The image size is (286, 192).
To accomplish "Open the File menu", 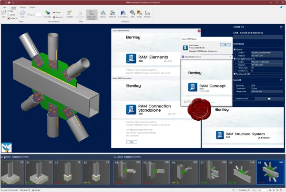I will point(5,7).
